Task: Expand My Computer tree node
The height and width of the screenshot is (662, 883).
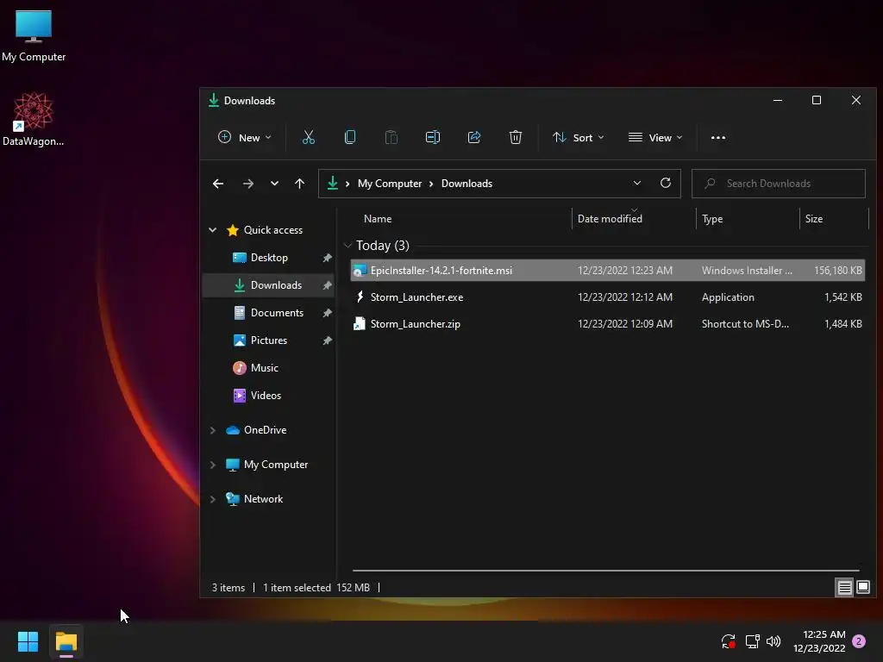Action: 213,465
